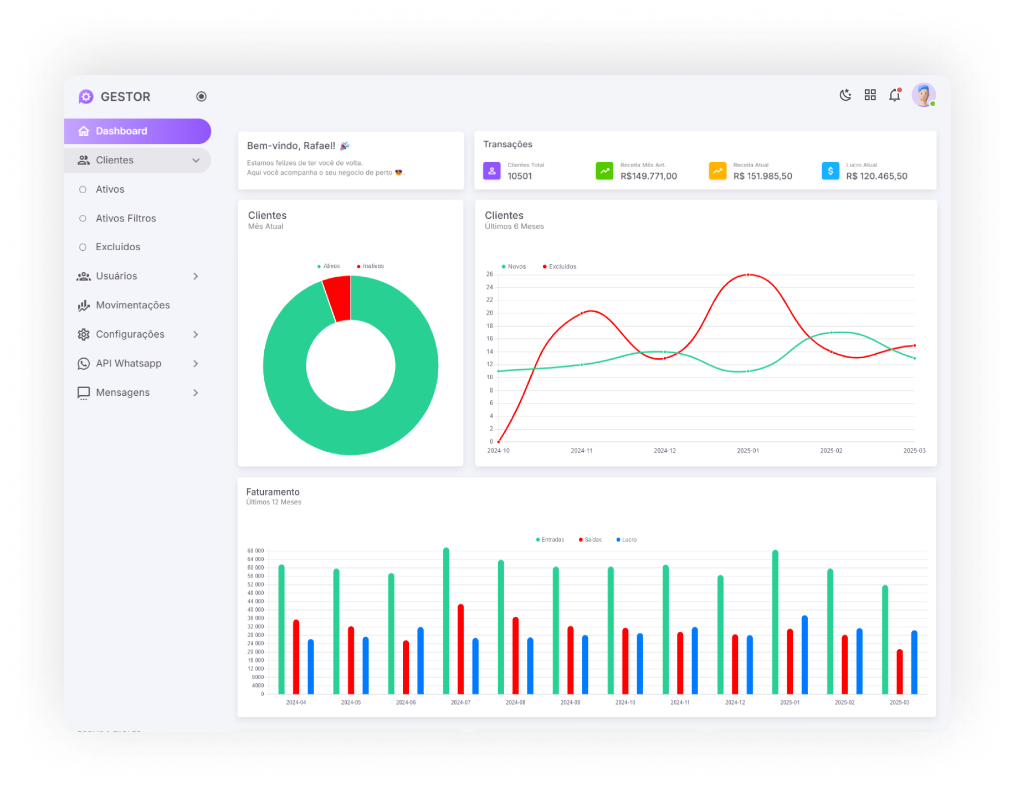Select the Dashboard menu item

click(137, 131)
